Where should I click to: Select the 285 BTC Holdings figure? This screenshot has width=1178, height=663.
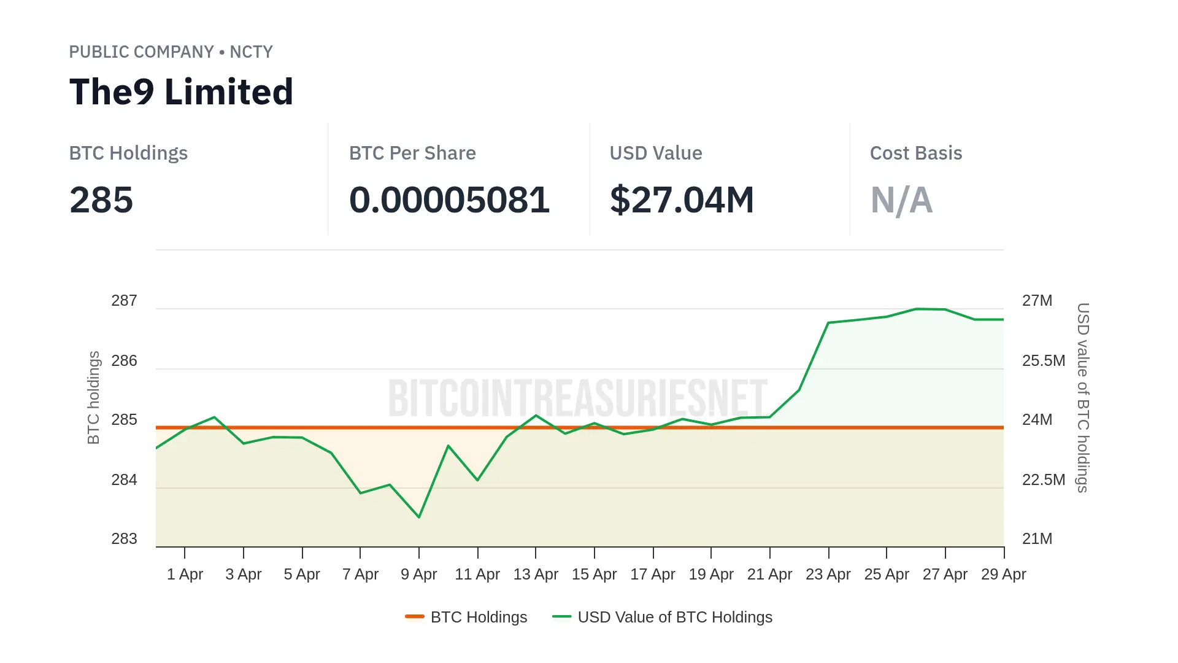[101, 200]
